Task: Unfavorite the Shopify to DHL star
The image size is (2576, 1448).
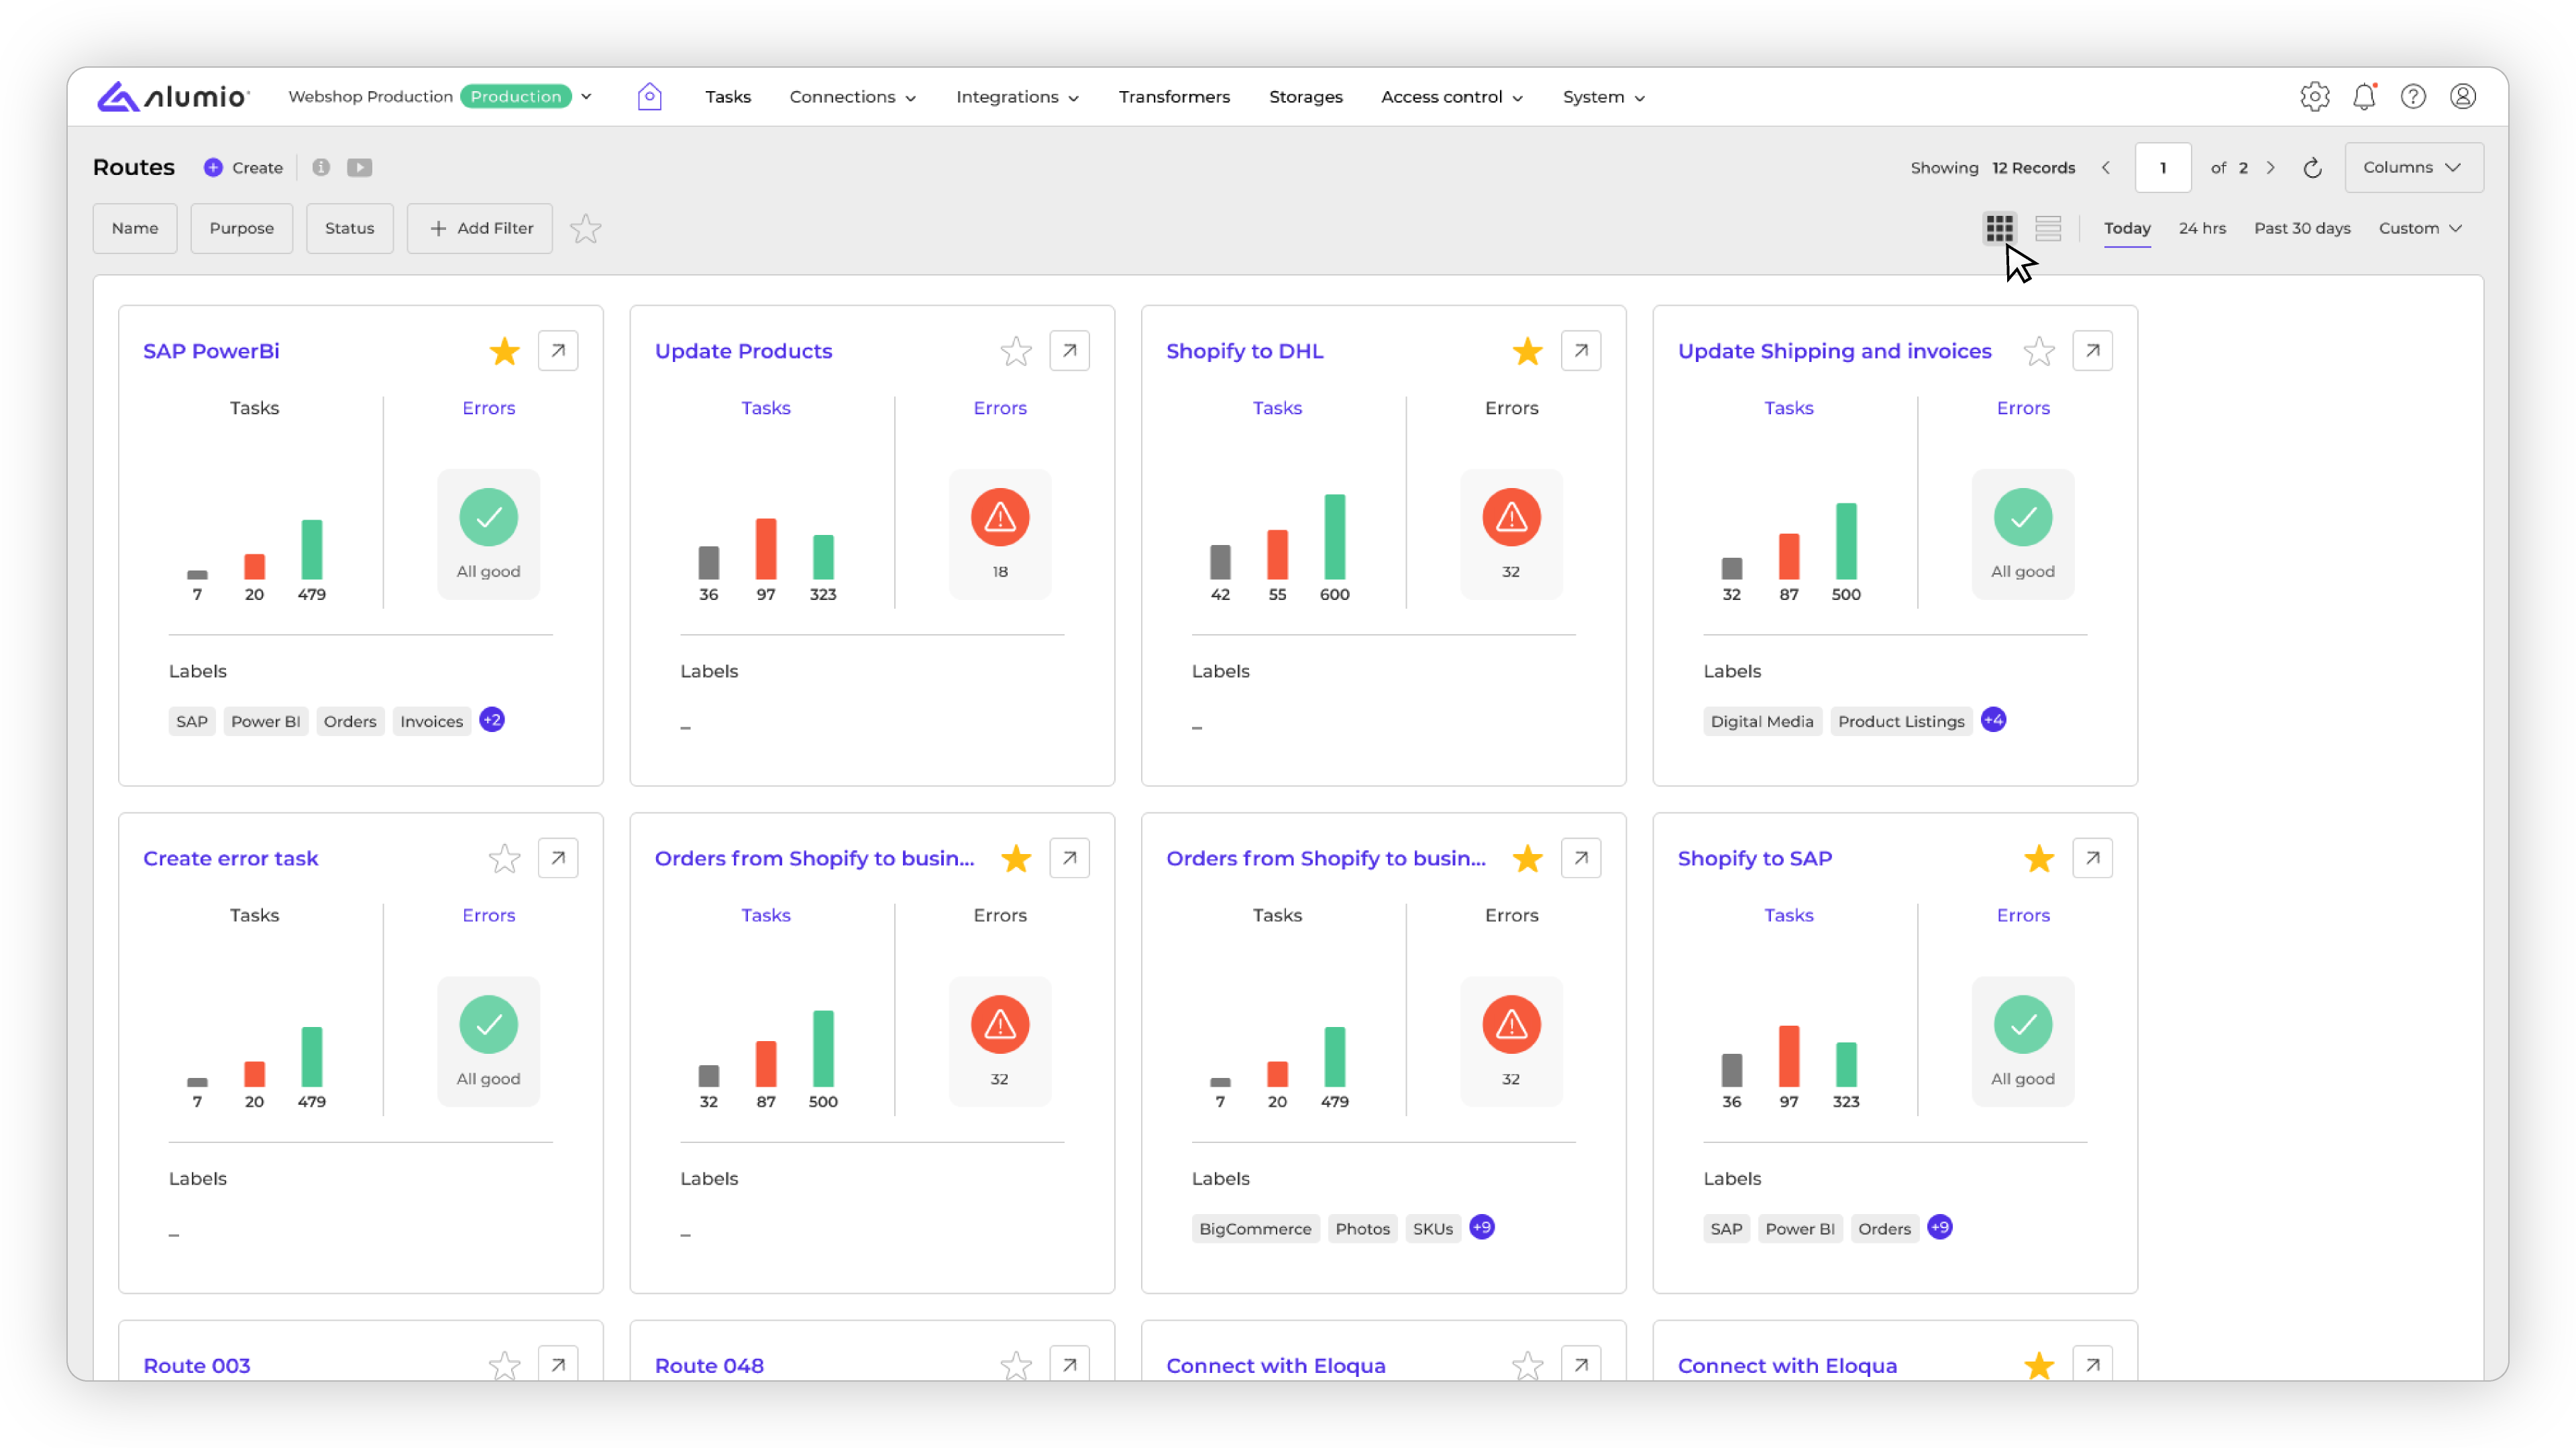Action: coord(1527,352)
